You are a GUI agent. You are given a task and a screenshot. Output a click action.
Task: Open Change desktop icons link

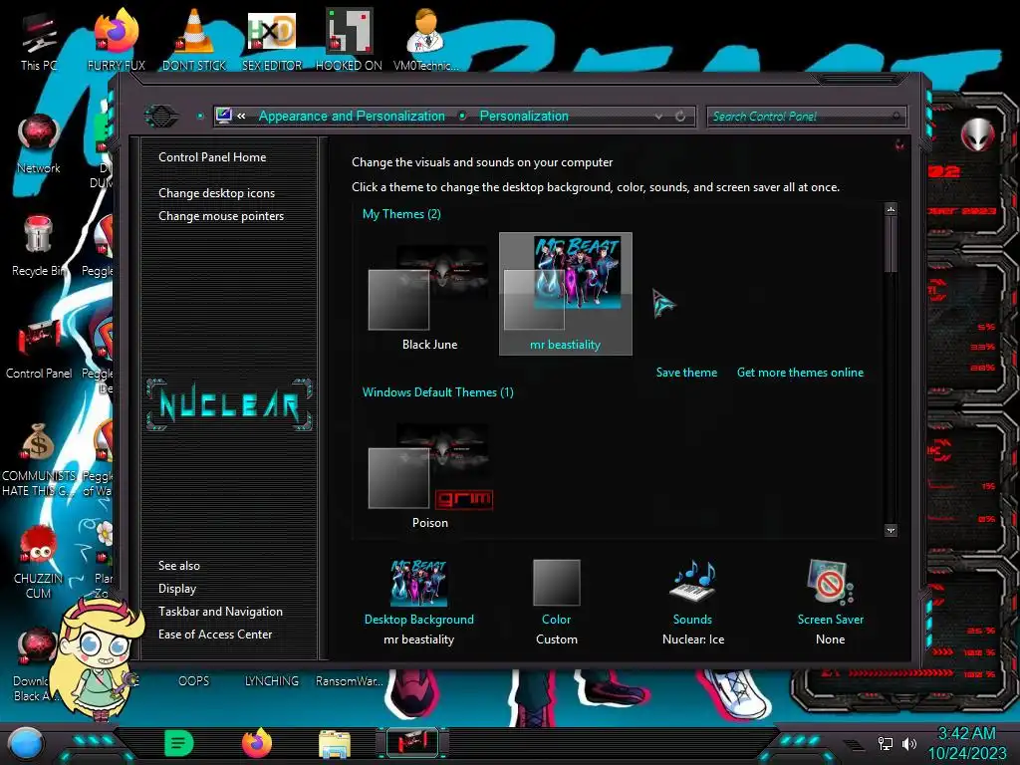point(216,193)
